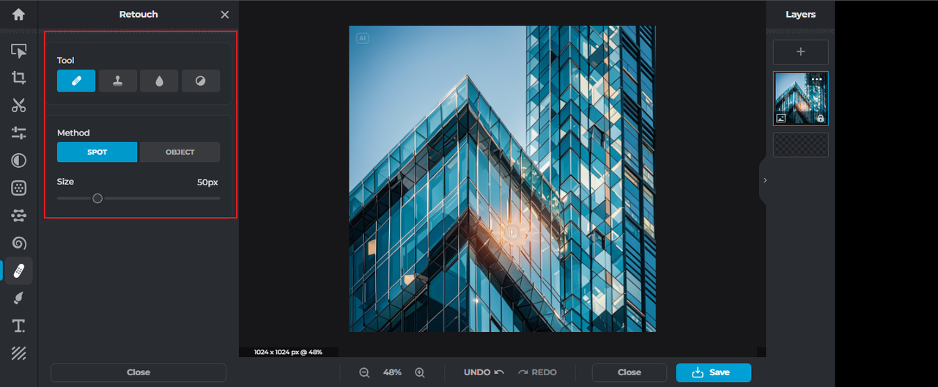Set Method to SPOT
Viewport: 938px width, 387px height.
pyautogui.click(x=97, y=152)
